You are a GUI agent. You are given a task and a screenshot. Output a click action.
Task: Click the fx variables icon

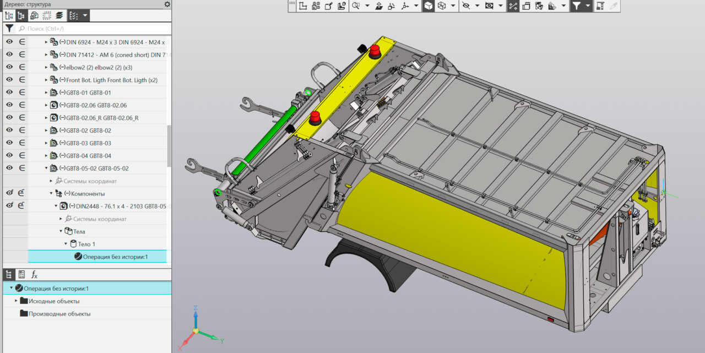point(34,274)
